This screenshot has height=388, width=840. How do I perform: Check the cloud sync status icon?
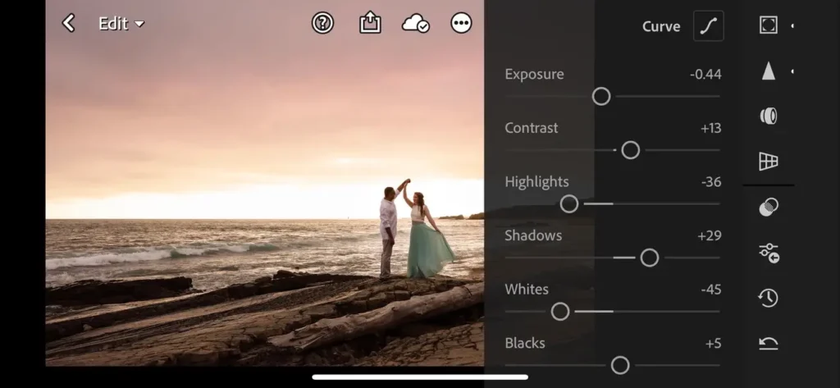click(x=415, y=23)
